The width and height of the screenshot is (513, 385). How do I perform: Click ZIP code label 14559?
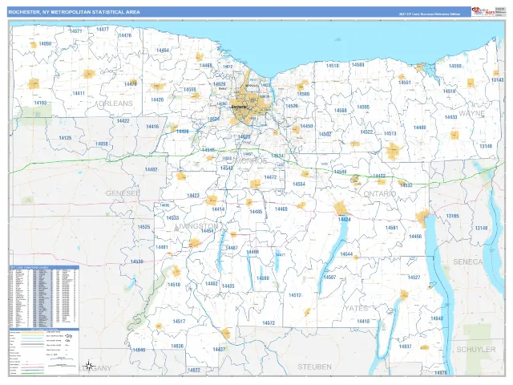190,89
